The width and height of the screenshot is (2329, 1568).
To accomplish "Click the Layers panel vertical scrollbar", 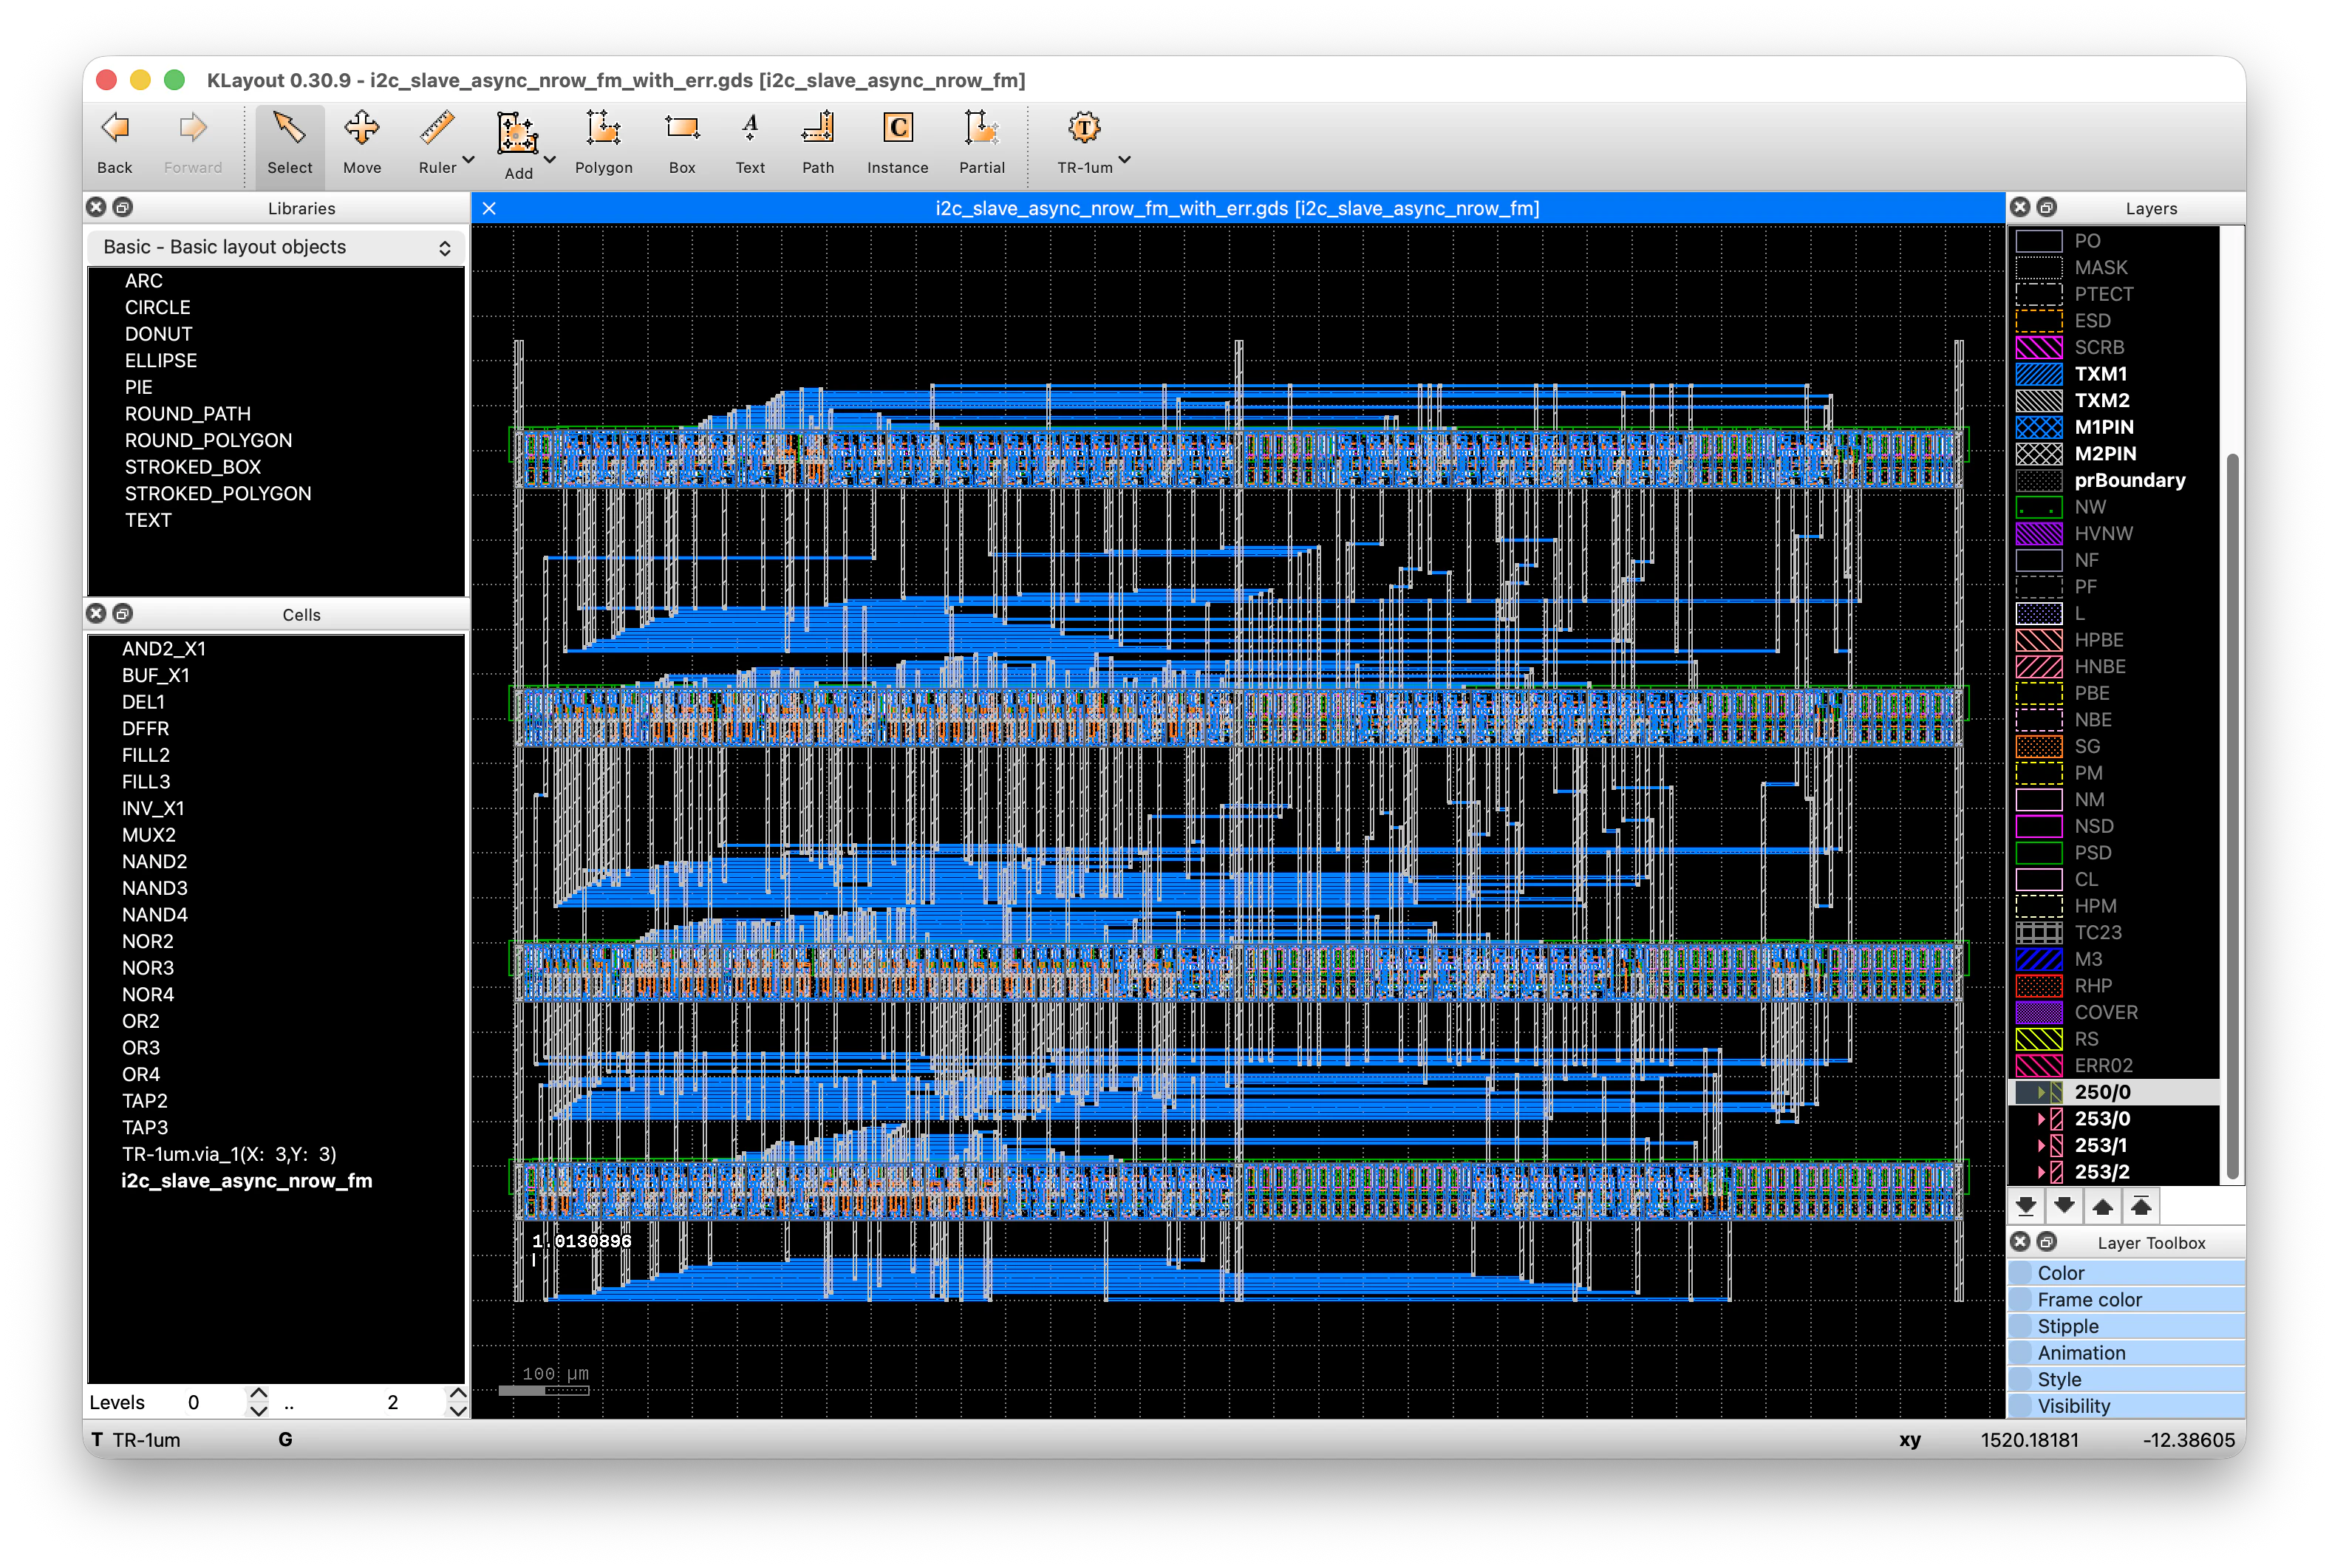I will coord(2232,815).
